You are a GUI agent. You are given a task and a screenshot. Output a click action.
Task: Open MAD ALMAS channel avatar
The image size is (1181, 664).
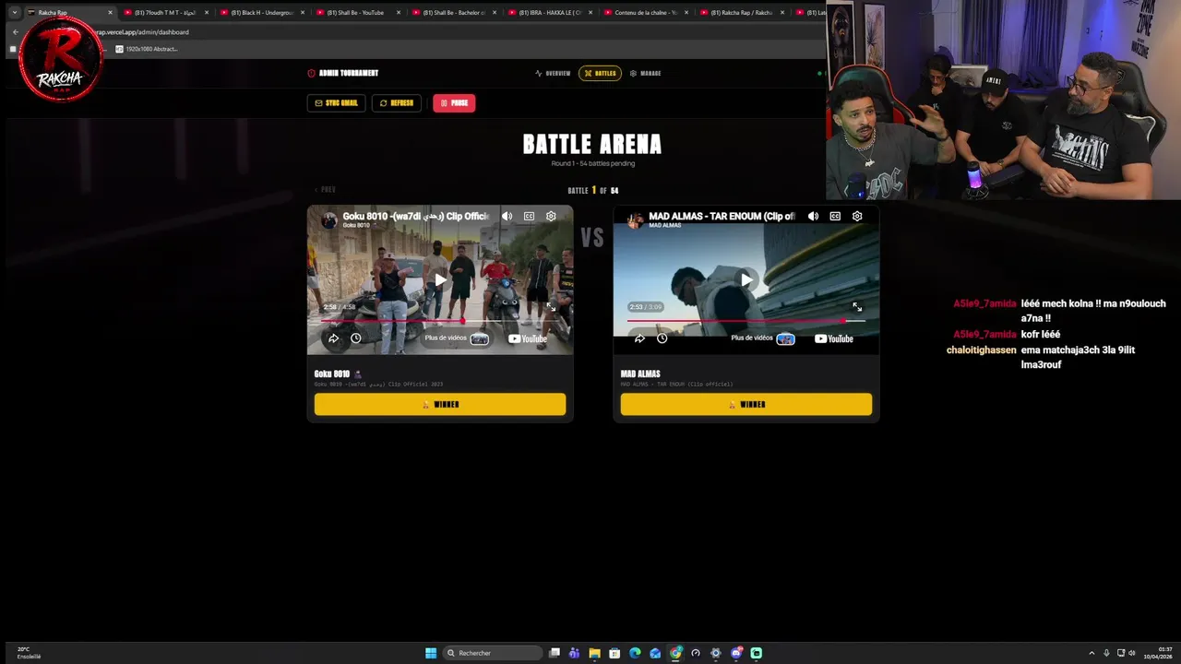point(635,219)
